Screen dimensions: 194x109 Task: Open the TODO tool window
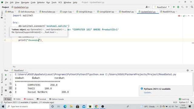click(17, 99)
